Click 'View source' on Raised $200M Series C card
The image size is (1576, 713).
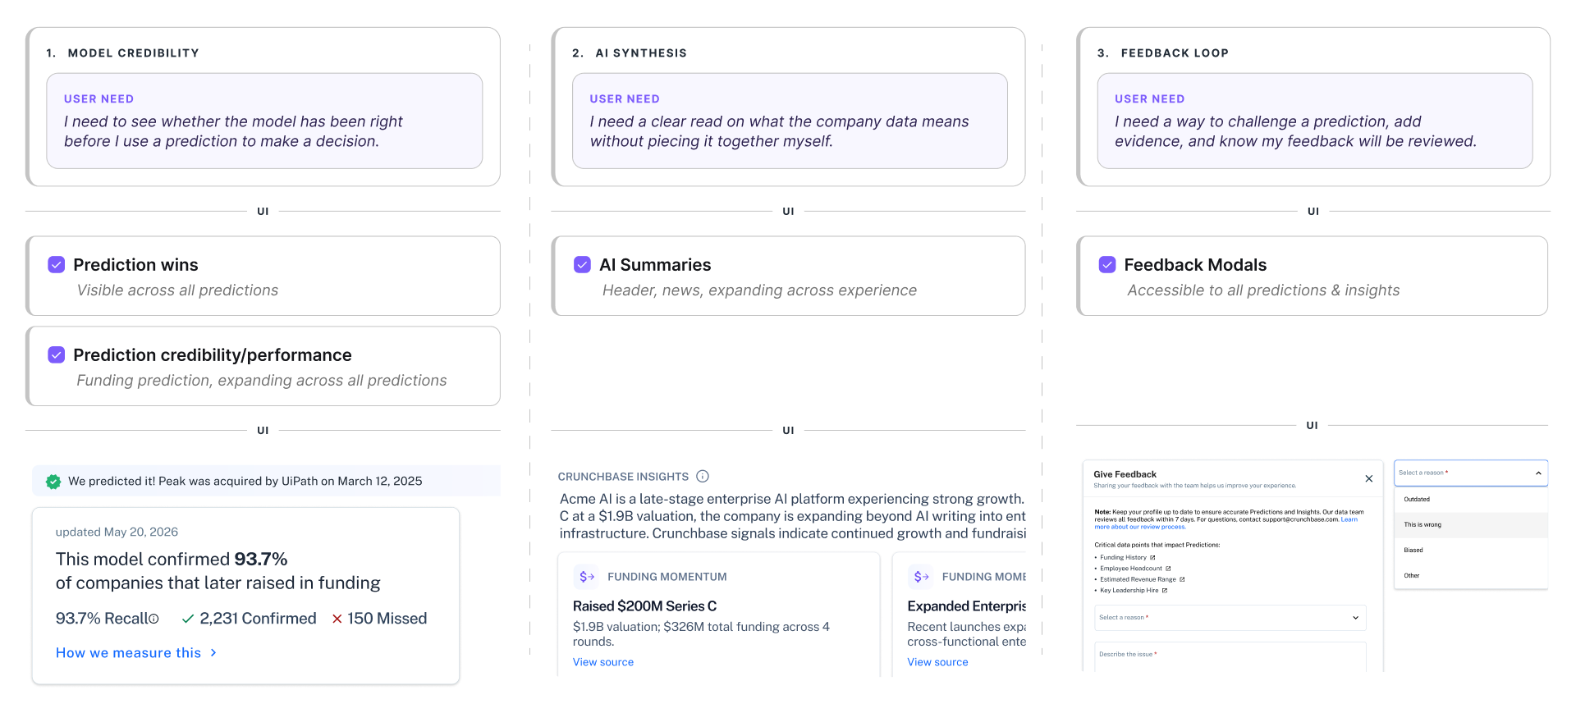603,662
